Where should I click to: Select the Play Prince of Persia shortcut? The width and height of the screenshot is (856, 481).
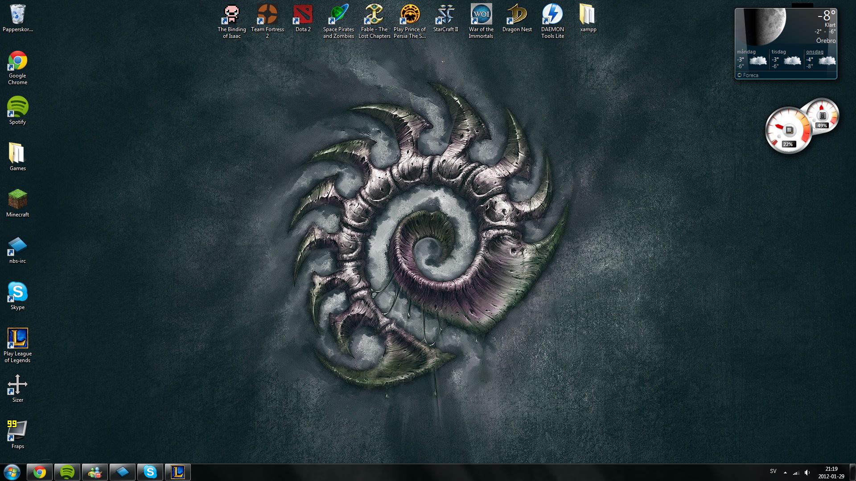(410, 21)
